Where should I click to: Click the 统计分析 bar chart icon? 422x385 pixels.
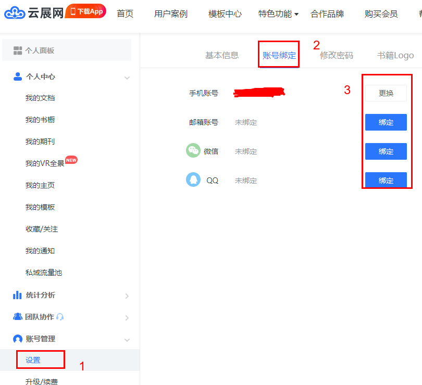[17, 295]
